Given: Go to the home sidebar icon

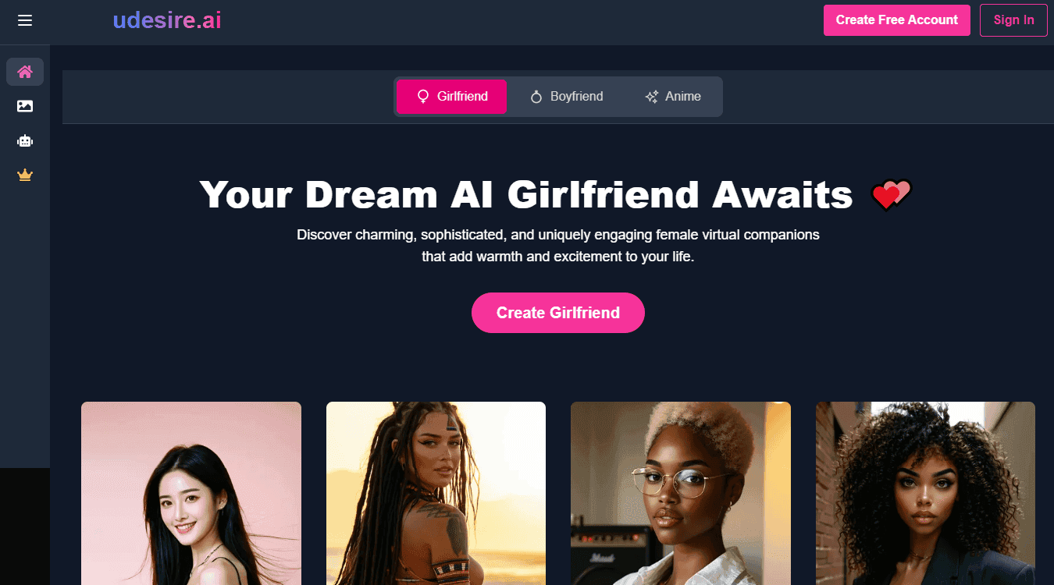Looking at the screenshot, I should tap(25, 72).
